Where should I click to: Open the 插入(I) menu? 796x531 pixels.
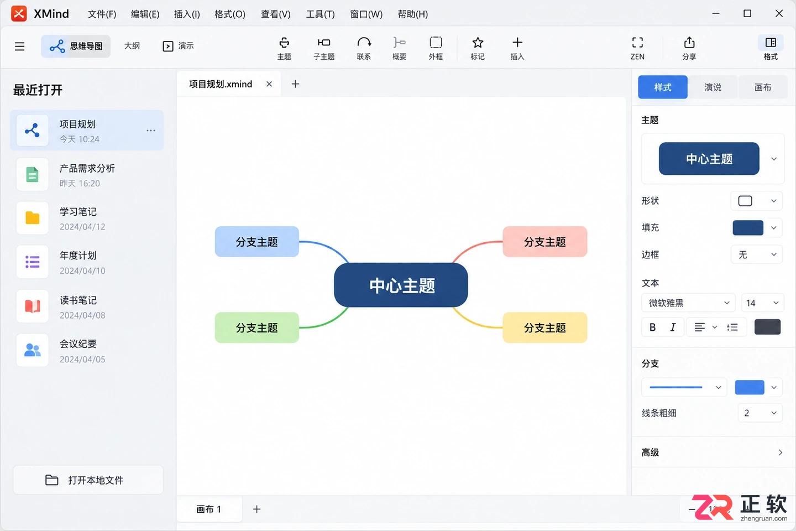point(187,14)
